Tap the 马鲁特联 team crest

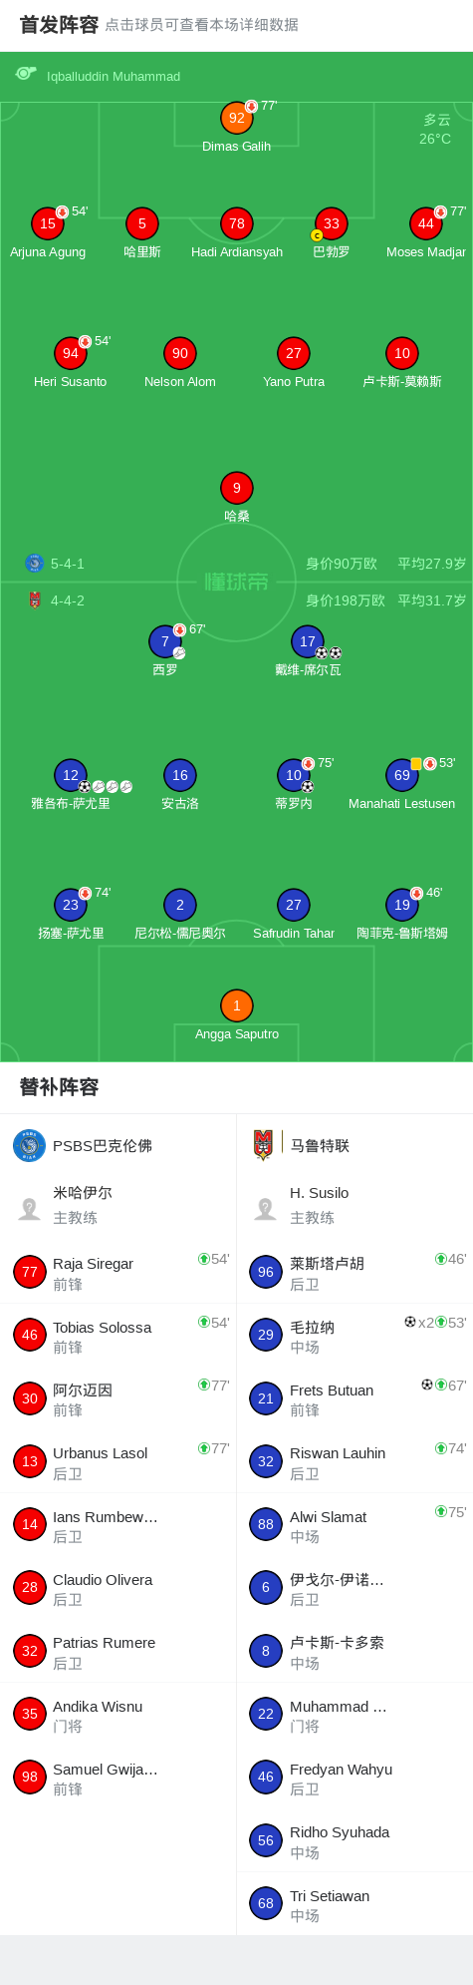263,1145
